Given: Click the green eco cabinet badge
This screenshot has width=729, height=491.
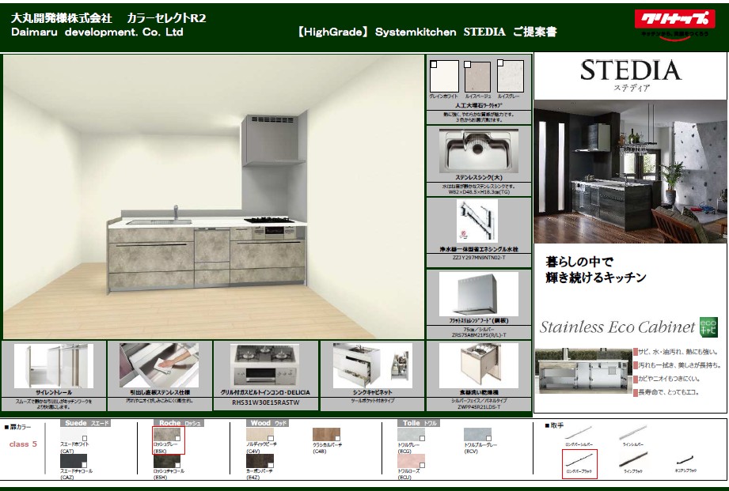Looking at the screenshot, I should coord(708,325).
